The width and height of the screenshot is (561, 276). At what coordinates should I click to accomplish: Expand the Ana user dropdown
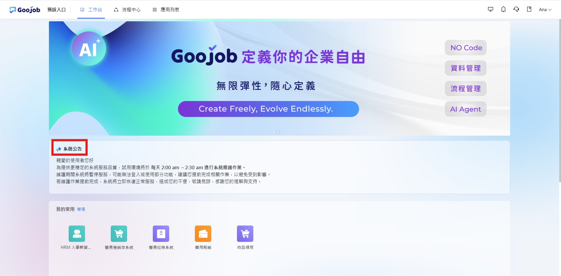tap(545, 10)
